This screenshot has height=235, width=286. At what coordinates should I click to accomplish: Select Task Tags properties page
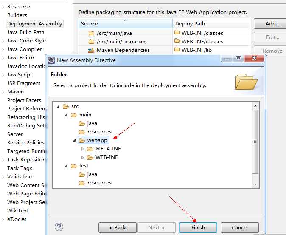pos(20,168)
